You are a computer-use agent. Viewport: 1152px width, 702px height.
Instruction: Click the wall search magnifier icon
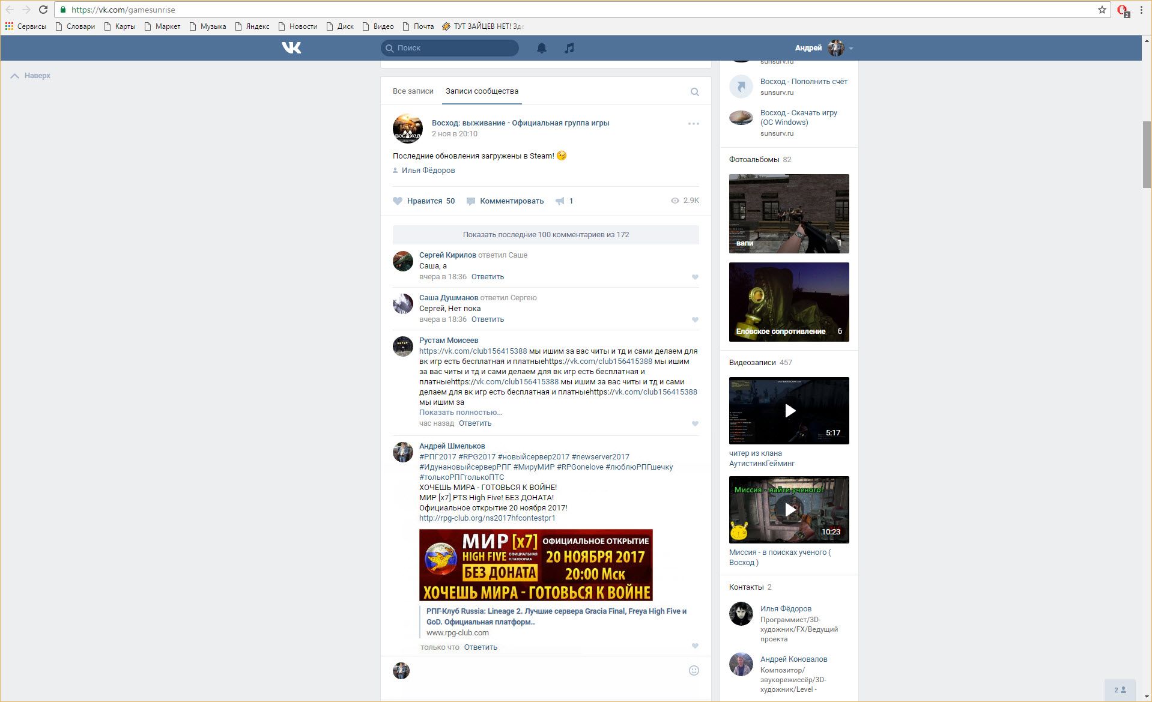click(x=694, y=92)
